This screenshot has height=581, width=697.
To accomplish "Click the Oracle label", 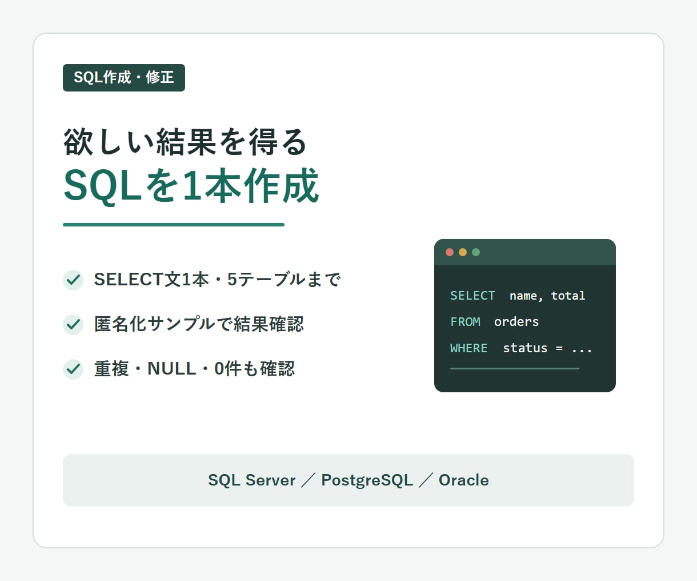I will point(464,480).
